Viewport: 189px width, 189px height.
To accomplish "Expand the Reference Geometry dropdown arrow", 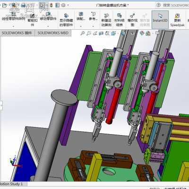I will pos(93,26).
